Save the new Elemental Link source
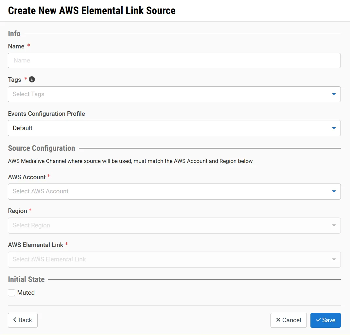 pyautogui.click(x=325, y=320)
